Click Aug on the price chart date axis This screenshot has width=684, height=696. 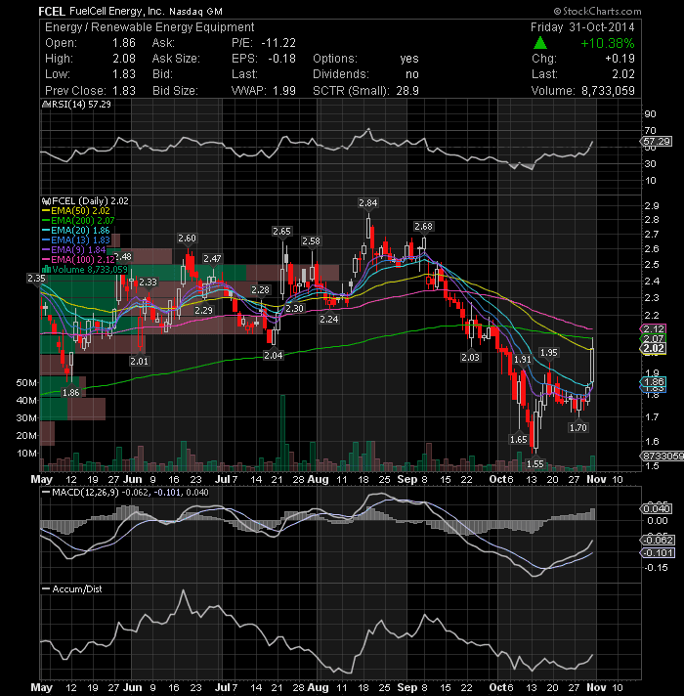click(x=318, y=479)
